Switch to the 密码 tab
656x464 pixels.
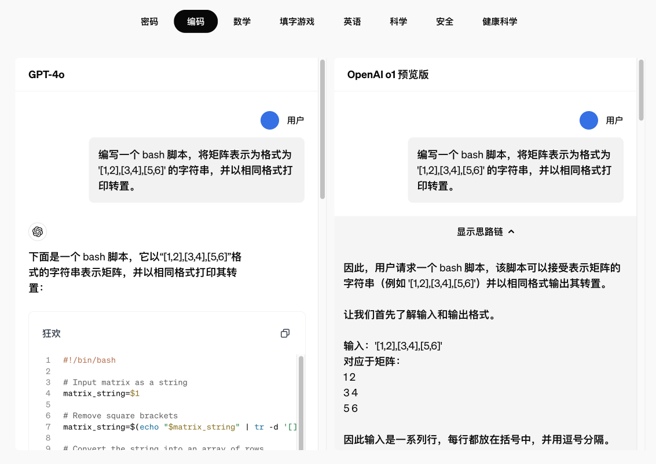pos(149,21)
